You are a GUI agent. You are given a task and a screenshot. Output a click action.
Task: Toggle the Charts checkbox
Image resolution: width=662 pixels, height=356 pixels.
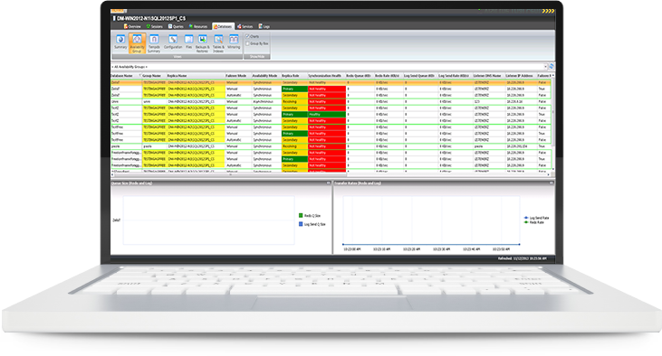248,37
